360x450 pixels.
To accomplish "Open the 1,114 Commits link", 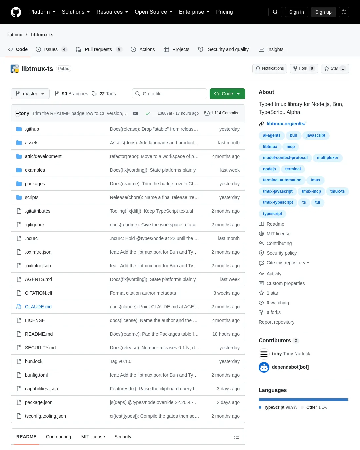I will pos(221,113).
